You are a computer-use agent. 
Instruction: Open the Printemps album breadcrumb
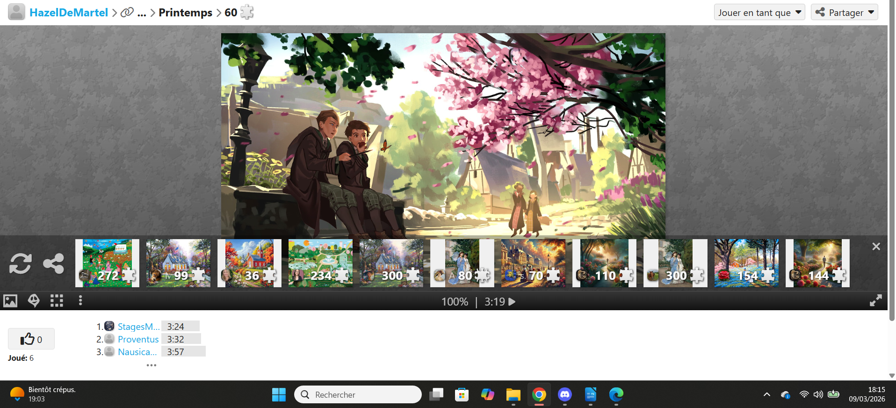[x=185, y=13]
